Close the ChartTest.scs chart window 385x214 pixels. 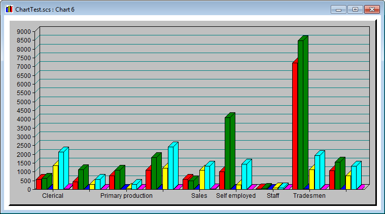point(372,9)
